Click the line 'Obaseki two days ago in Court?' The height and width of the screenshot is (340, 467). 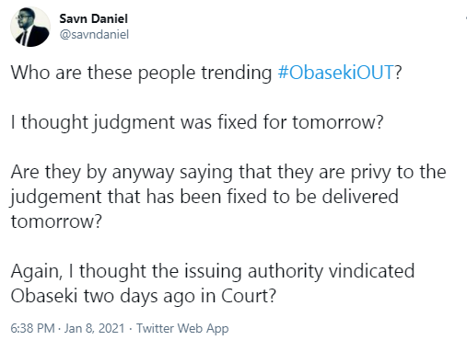(144, 296)
